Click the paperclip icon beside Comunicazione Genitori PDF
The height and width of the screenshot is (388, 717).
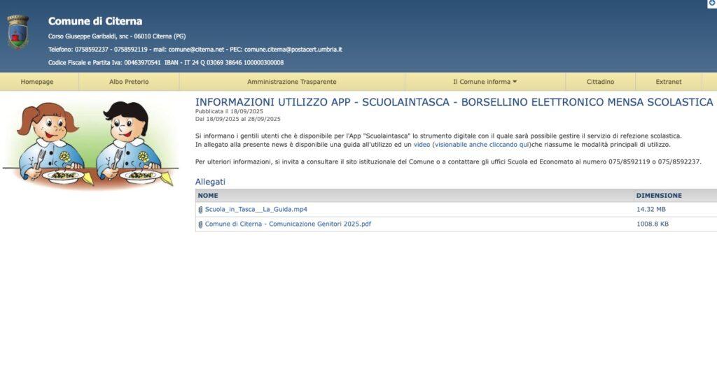pos(200,224)
